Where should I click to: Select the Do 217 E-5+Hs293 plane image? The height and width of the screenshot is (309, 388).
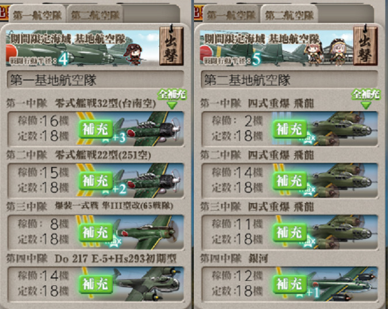click(x=149, y=284)
